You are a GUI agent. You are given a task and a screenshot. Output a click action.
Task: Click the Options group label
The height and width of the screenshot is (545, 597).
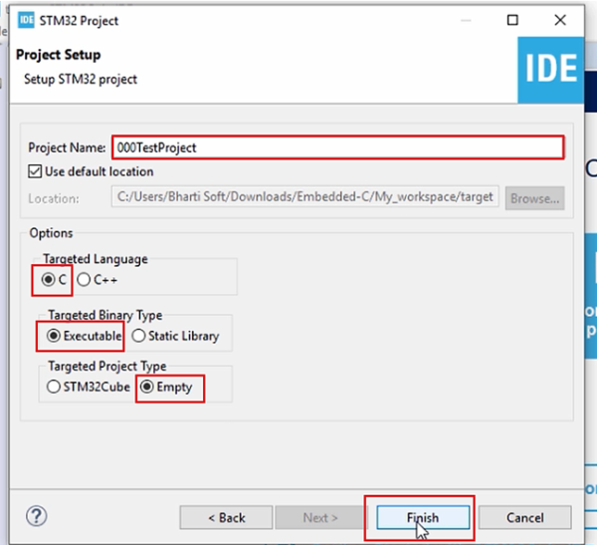click(51, 233)
